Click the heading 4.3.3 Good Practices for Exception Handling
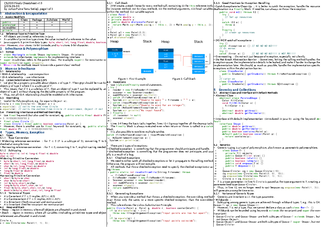The image size is (321, 227). point(242,3)
